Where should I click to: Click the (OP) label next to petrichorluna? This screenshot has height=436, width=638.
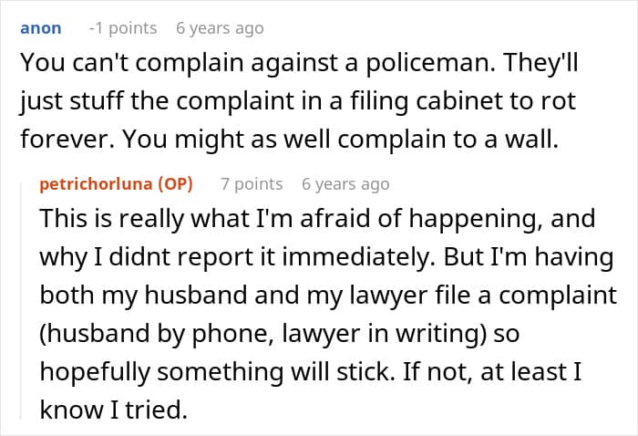click(173, 184)
